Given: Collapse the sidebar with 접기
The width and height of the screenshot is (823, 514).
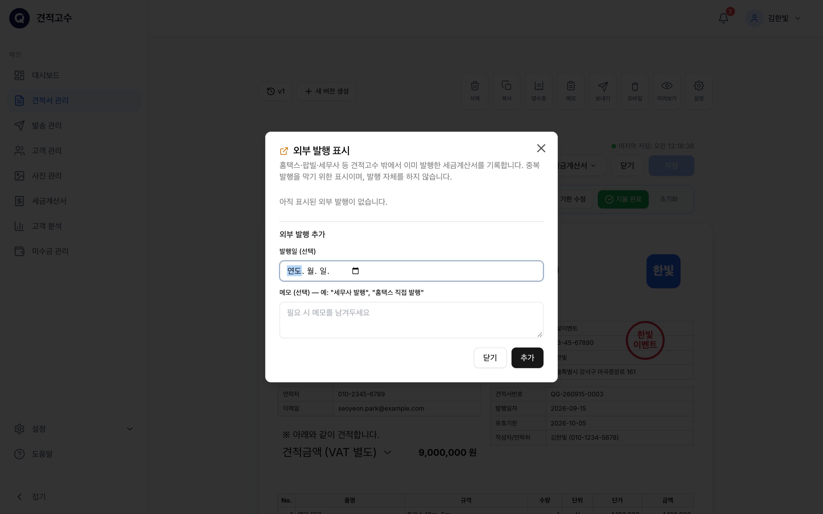Looking at the screenshot, I should point(74,497).
